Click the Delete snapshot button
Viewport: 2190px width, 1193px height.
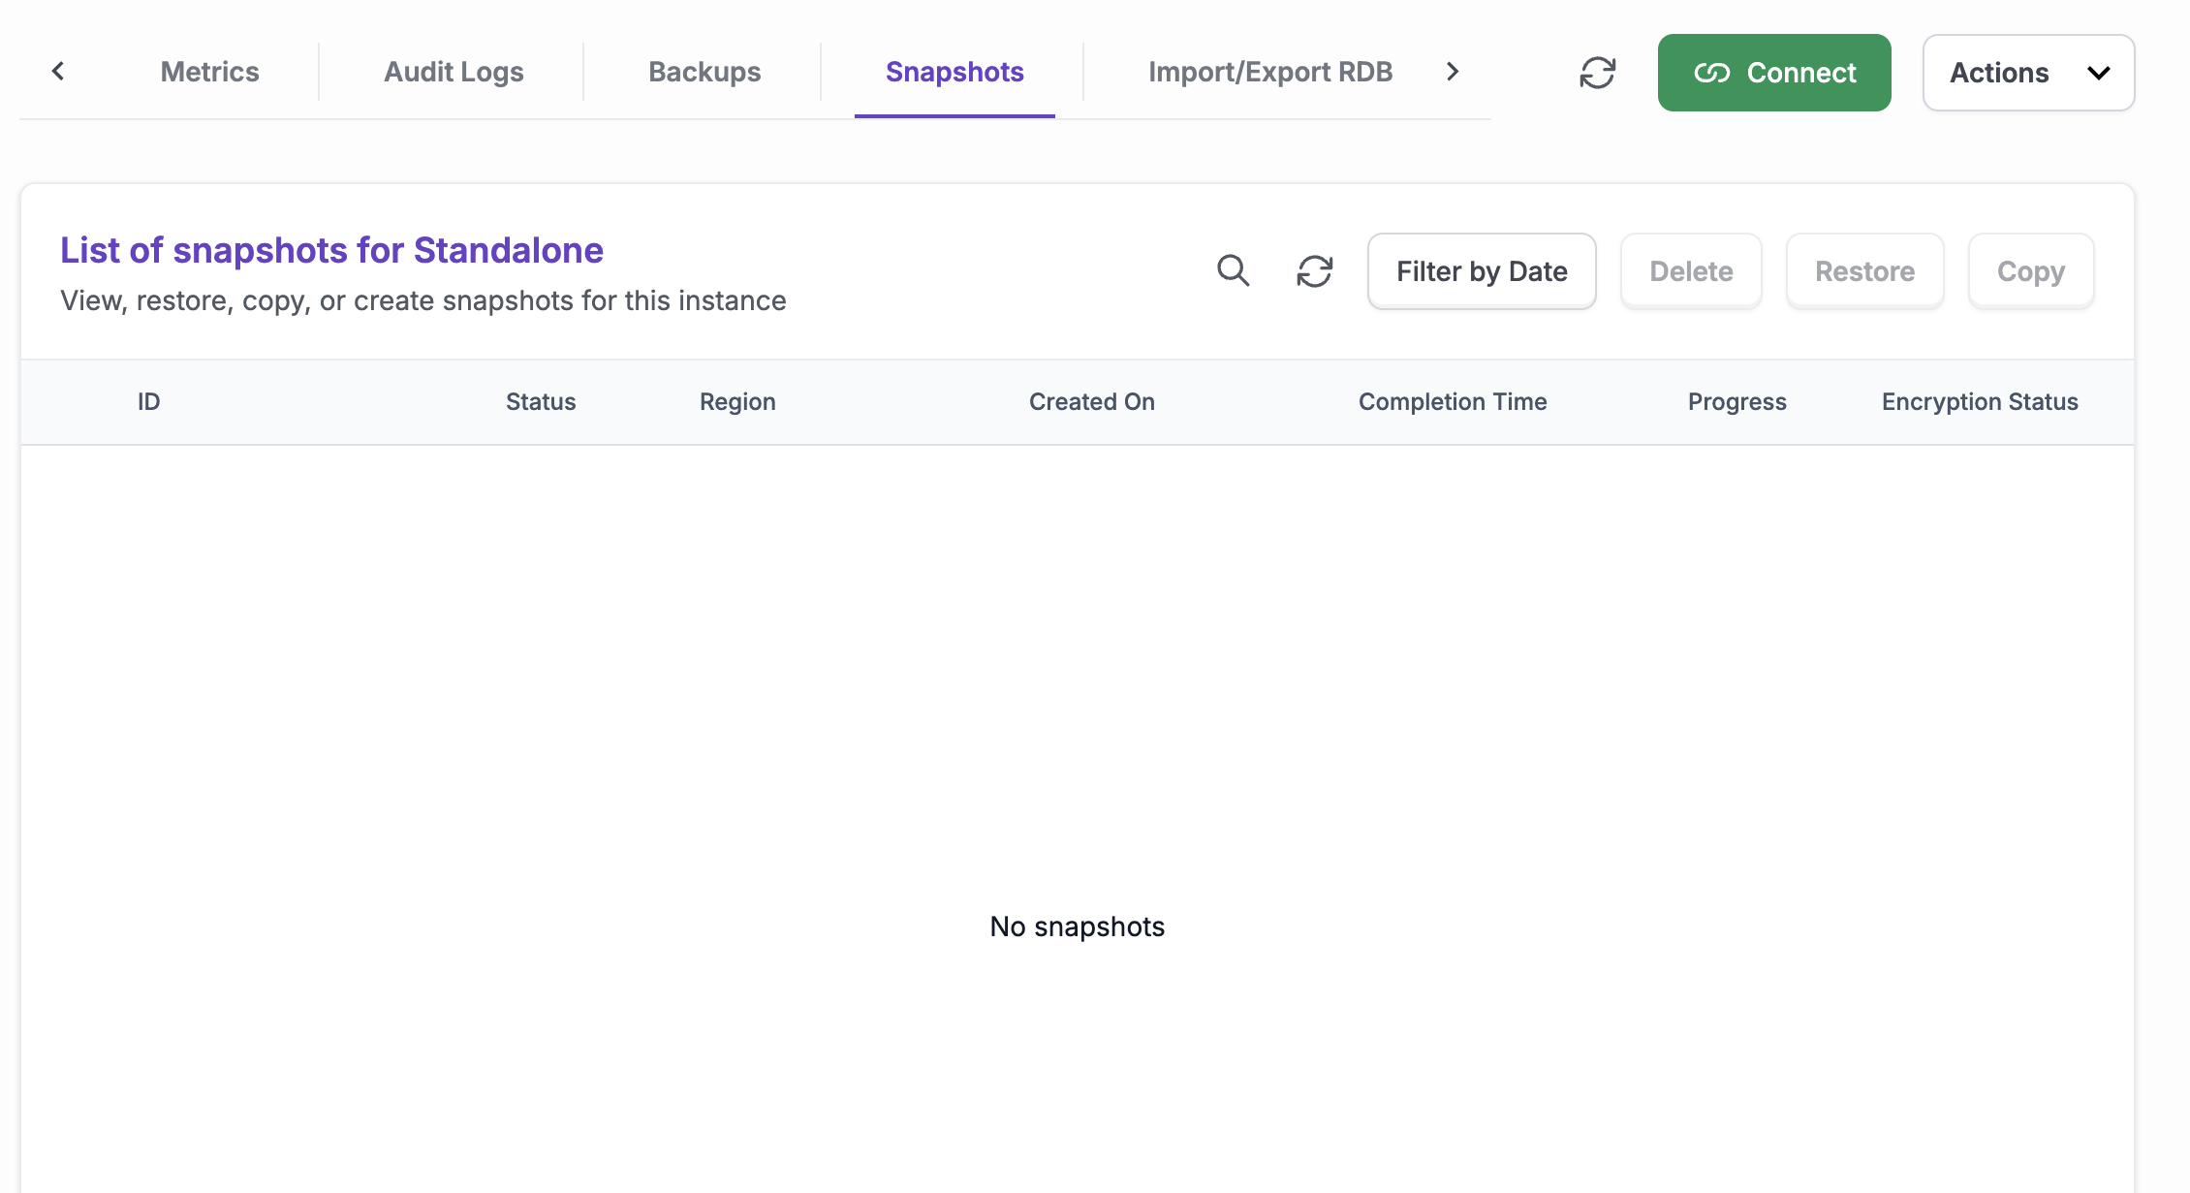(1691, 271)
